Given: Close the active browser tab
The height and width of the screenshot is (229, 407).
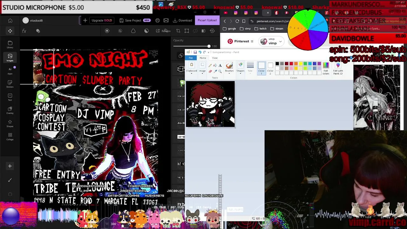Looking at the screenshot, I should (x=268, y=13).
